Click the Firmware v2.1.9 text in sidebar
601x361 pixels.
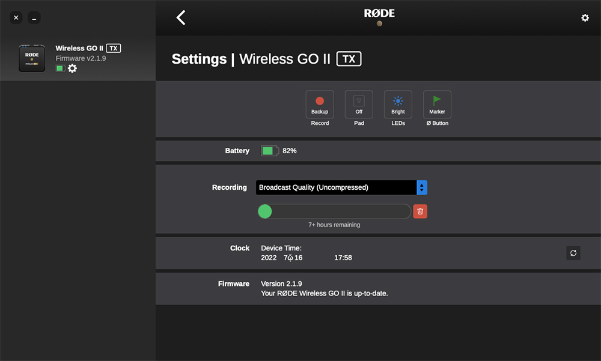81,58
